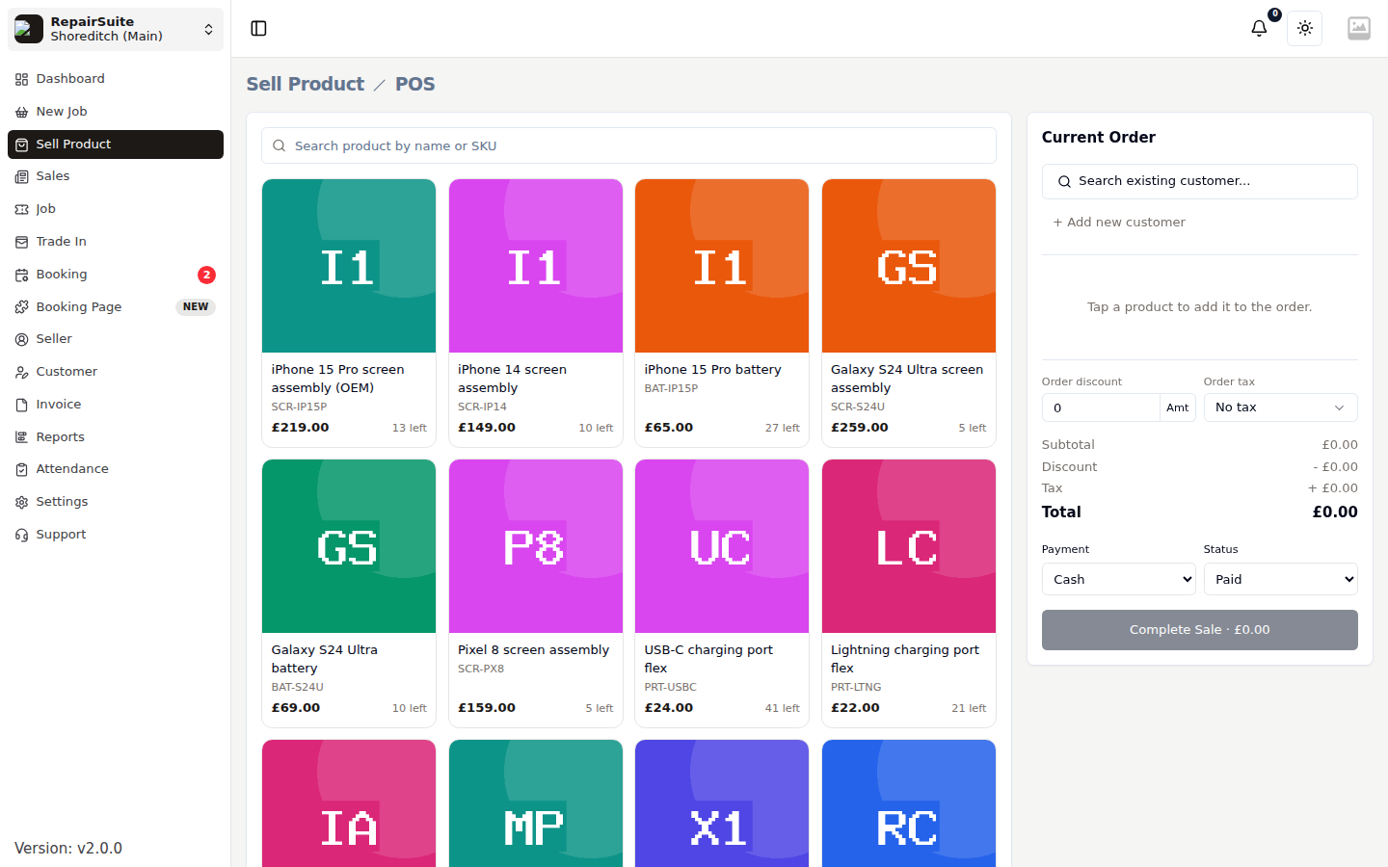The width and height of the screenshot is (1388, 867).
Task: Click the Customer user icon
Action: pos(21,372)
